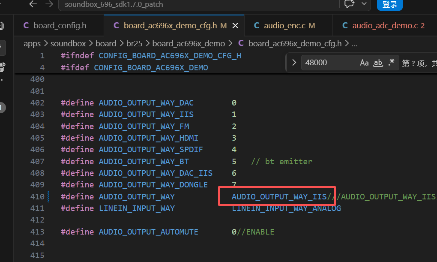The height and width of the screenshot is (262, 437).
Task: Switch to the board_config.h tab
Action: click(x=59, y=26)
